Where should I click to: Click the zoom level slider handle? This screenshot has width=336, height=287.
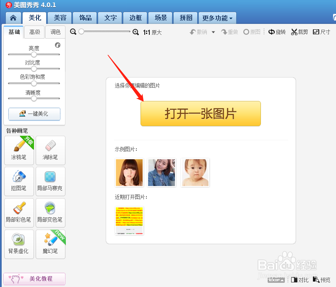81,32
